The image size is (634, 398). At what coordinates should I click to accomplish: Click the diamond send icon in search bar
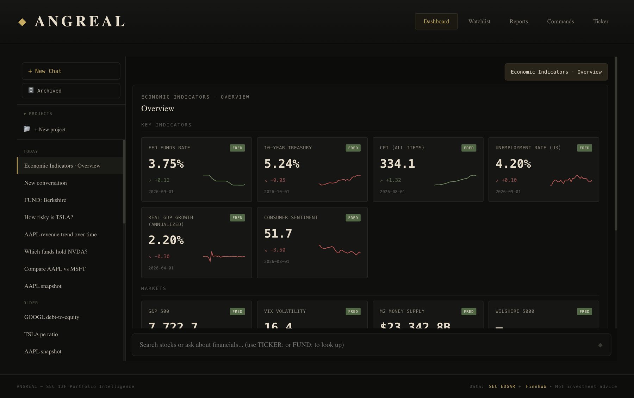pyautogui.click(x=600, y=345)
